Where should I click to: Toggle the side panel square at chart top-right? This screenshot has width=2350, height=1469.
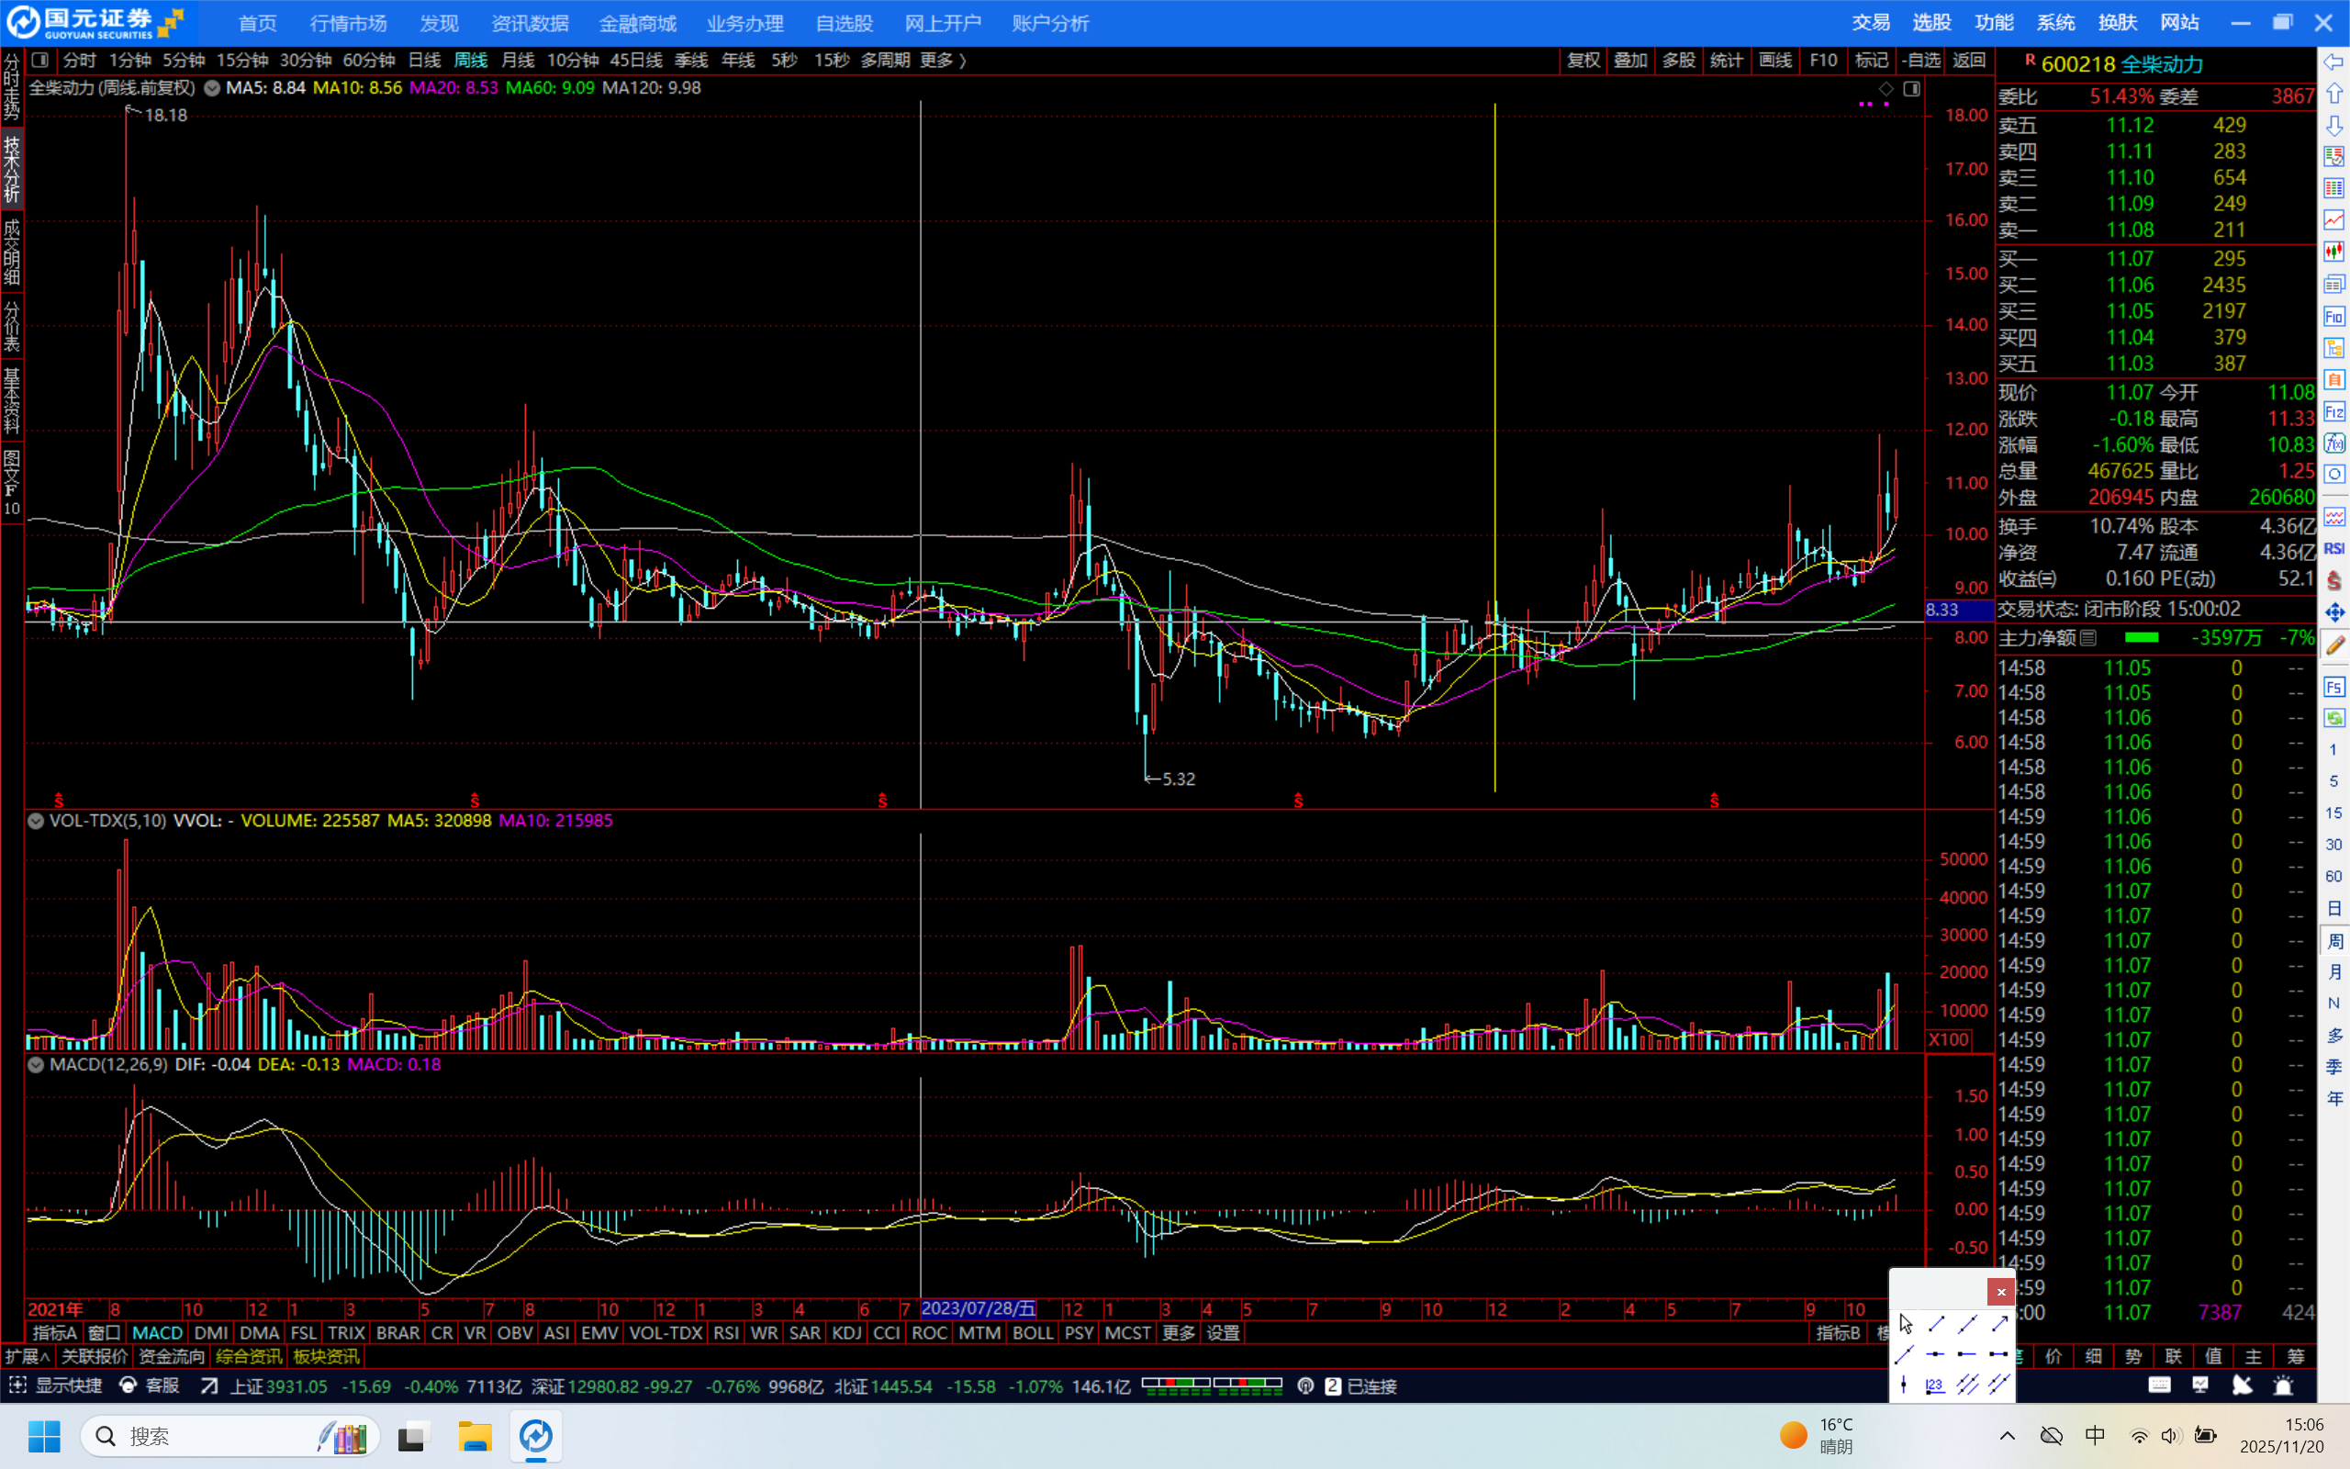[1911, 89]
